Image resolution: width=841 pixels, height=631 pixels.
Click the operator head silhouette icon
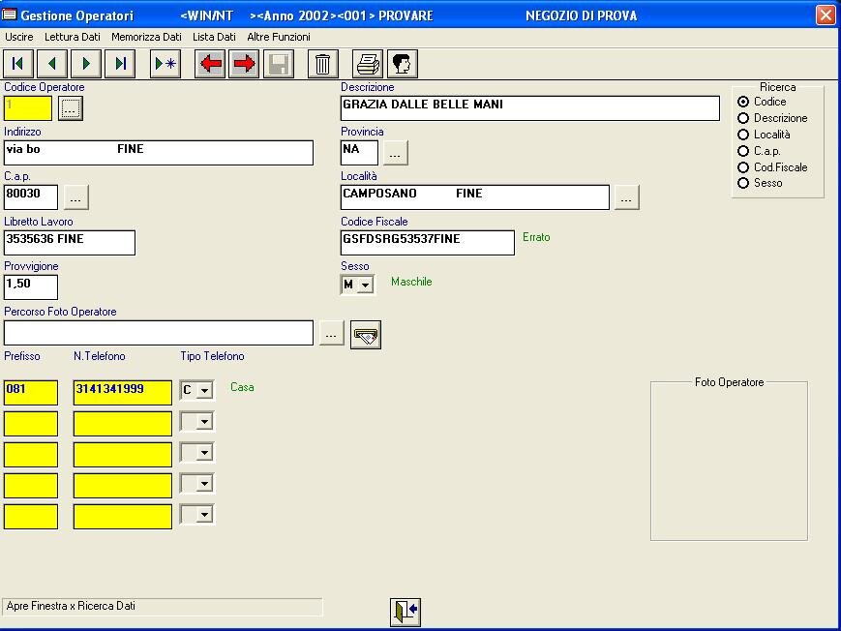(402, 64)
